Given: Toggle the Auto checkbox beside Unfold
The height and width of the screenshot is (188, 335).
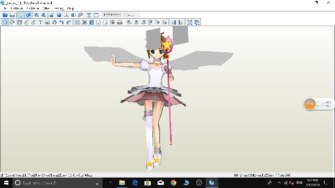Looking at the screenshot, I should tap(126, 15).
